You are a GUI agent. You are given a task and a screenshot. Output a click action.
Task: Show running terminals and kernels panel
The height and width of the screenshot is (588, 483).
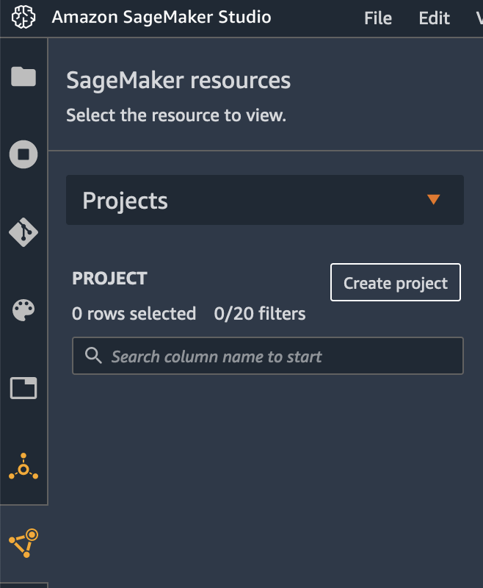coord(23,154)
